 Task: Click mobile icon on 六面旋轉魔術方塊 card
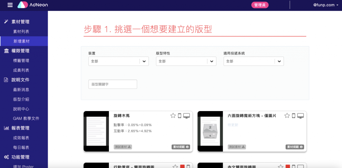[x=294, y=116]
